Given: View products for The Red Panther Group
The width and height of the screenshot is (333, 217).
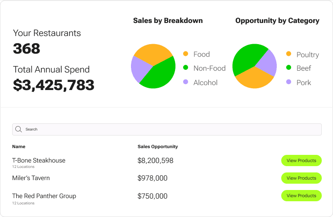Looking at the screenshot, I should [x=301, y=196].
